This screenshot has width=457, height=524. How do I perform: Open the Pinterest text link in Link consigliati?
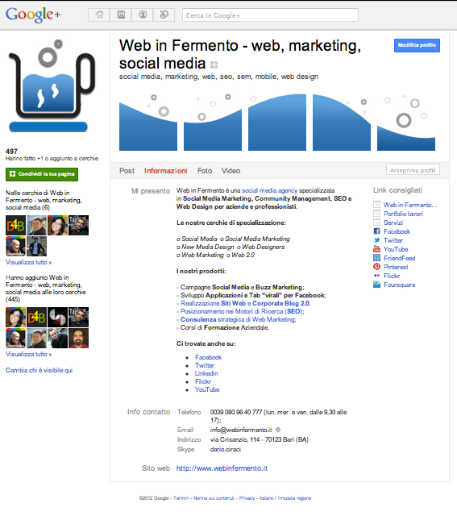click(x=396, y=267)
